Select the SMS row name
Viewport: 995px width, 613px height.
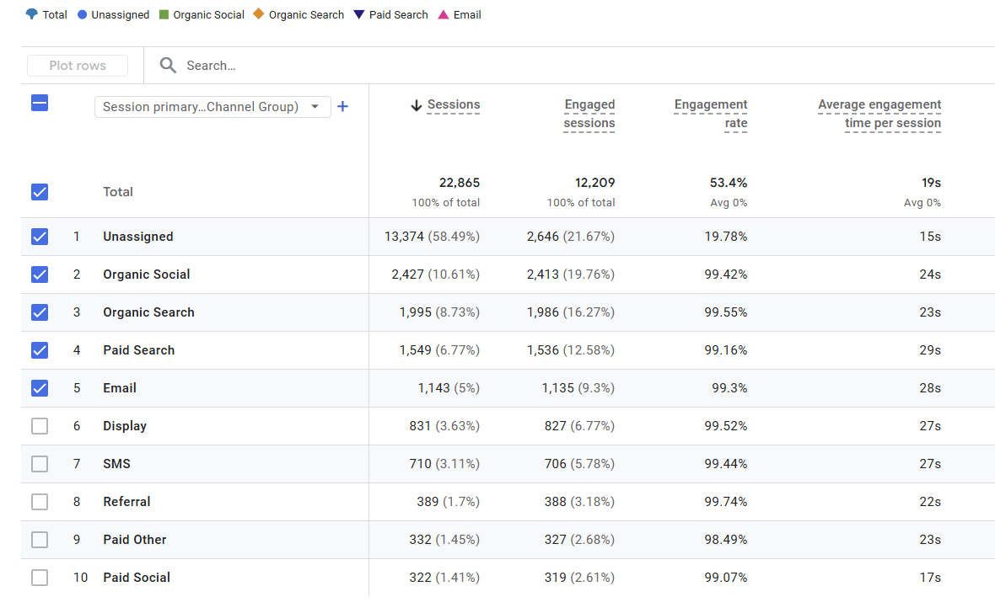pos(116,464)
